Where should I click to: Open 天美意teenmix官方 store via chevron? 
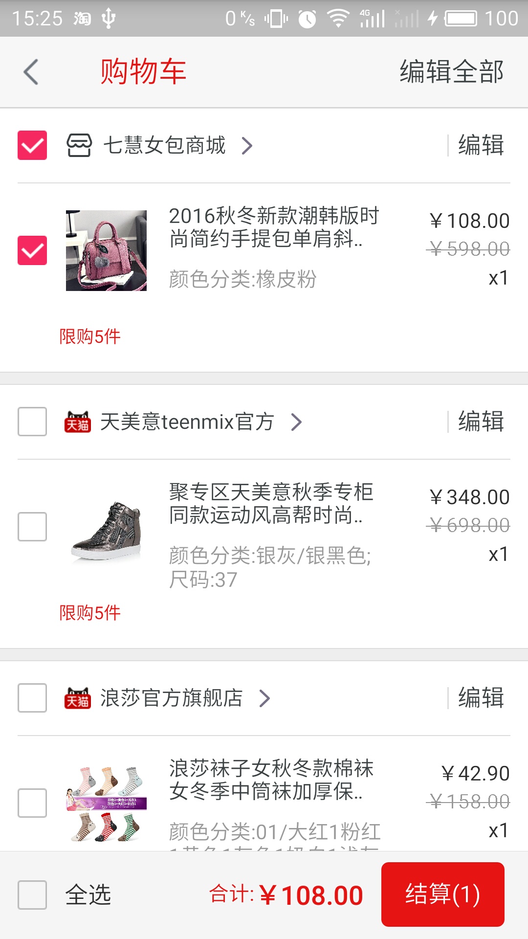[296, 422]
